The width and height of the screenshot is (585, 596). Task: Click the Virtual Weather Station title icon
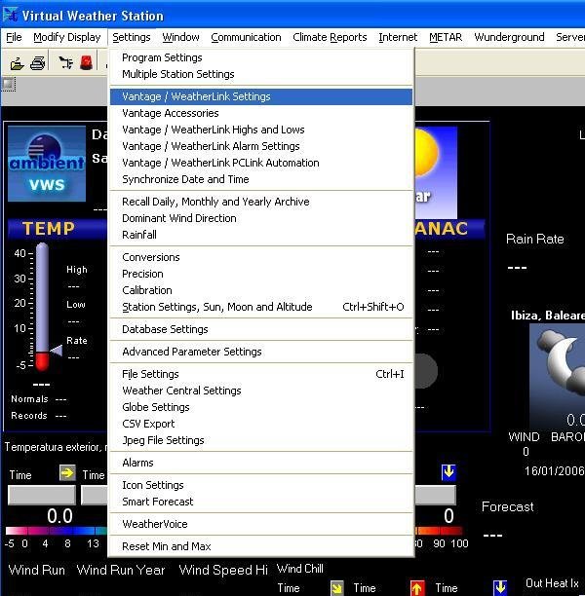coord(11,15)
